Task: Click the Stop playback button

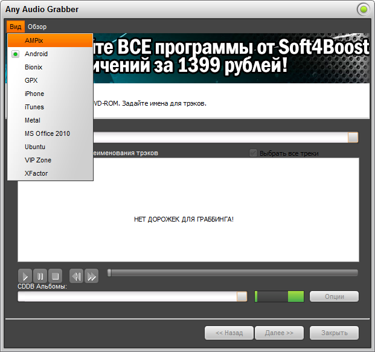Action: tap(55, 276)
